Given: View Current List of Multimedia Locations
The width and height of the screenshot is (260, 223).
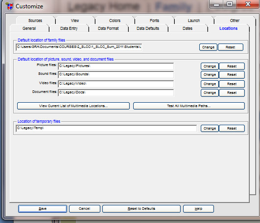Looking at the screenshot, I should tap(73, 106).
